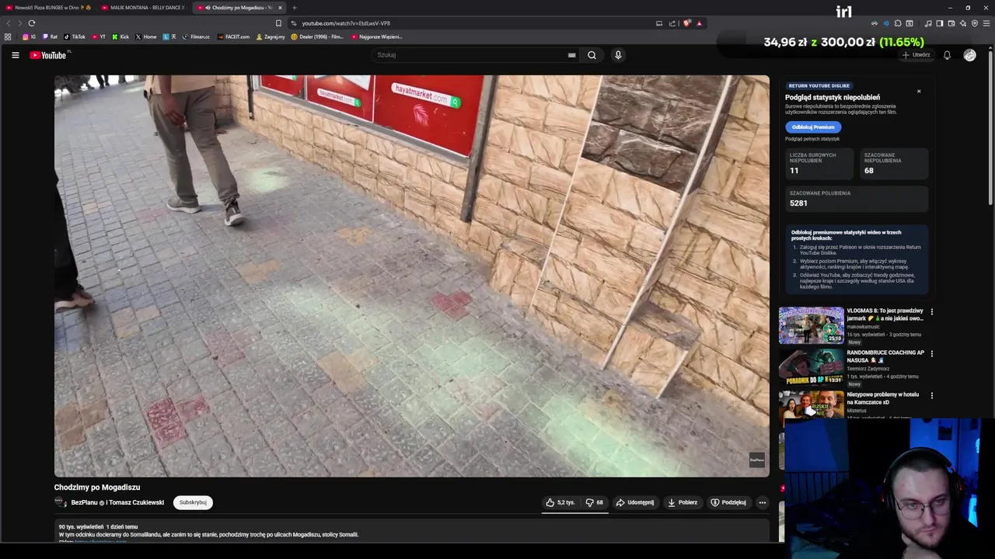The width and height of the screenshot is (995, 559).
Task: Open Nietypowe problemy w hotelu video title
Action: click(x=883, y=398)
